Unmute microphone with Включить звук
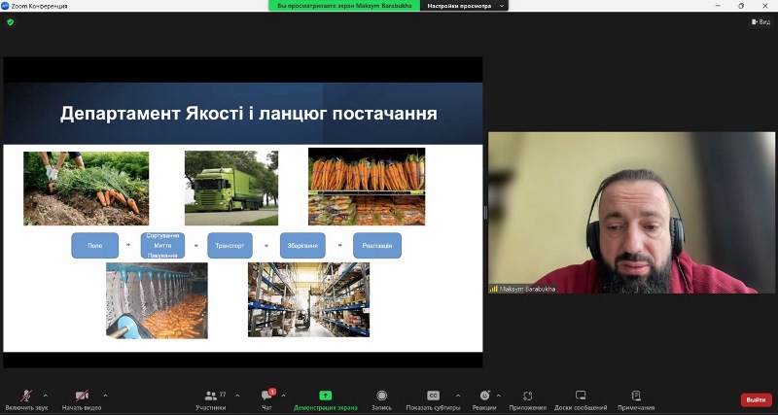Screen dimensions: 778x415 26,397
